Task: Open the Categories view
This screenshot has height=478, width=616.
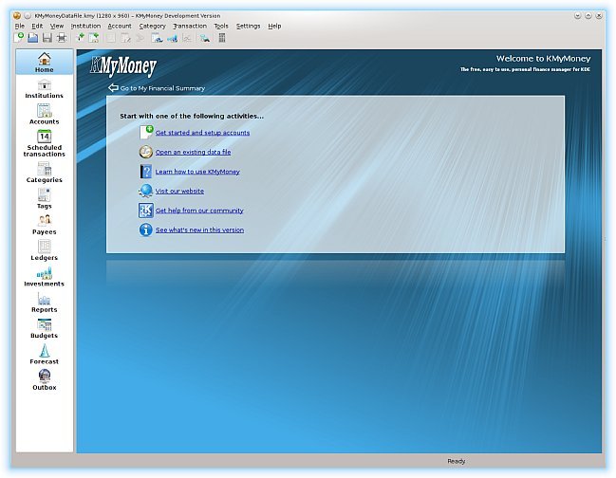Action: tap(45, 173)
